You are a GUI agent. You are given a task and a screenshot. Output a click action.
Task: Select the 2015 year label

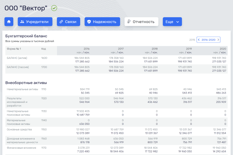192,40
